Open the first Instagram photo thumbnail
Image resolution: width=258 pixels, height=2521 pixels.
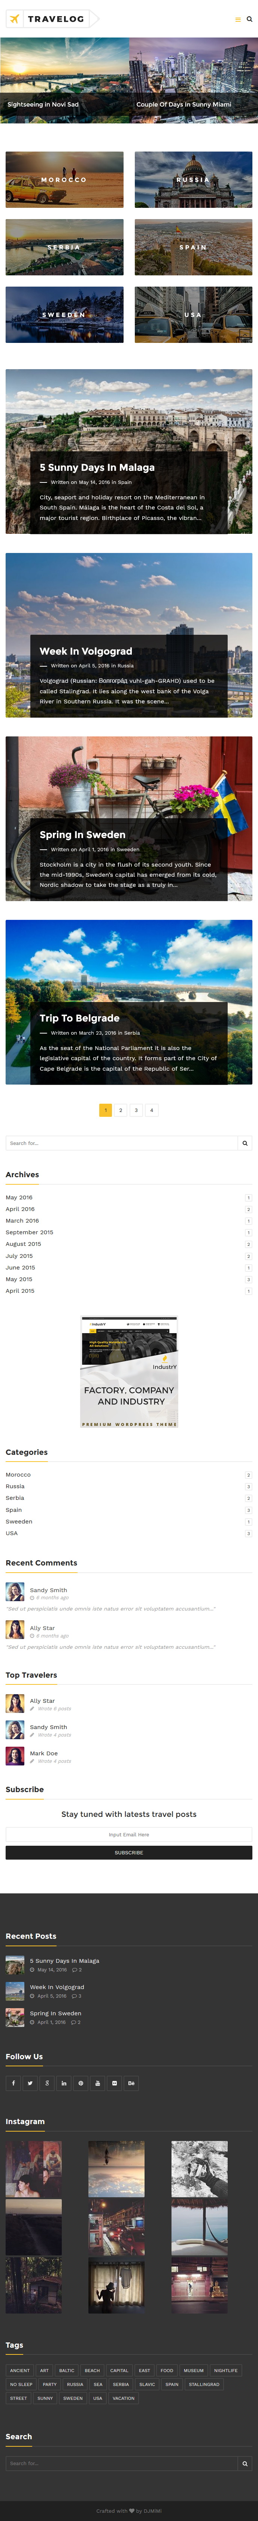pos(33,2169)
